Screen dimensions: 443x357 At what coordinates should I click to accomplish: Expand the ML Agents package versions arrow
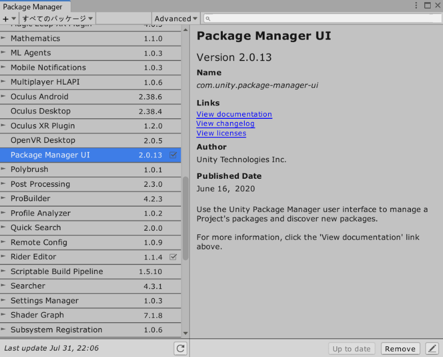(x=3, y=52)
